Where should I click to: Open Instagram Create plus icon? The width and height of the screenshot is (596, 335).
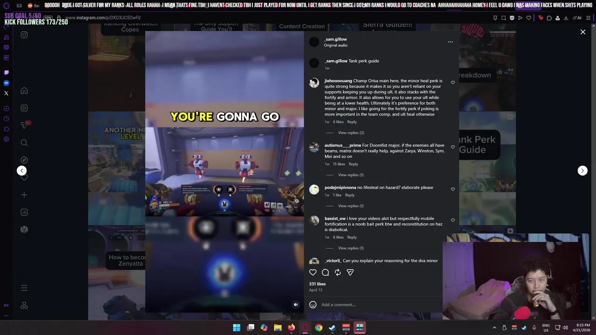tap(24, 195)
